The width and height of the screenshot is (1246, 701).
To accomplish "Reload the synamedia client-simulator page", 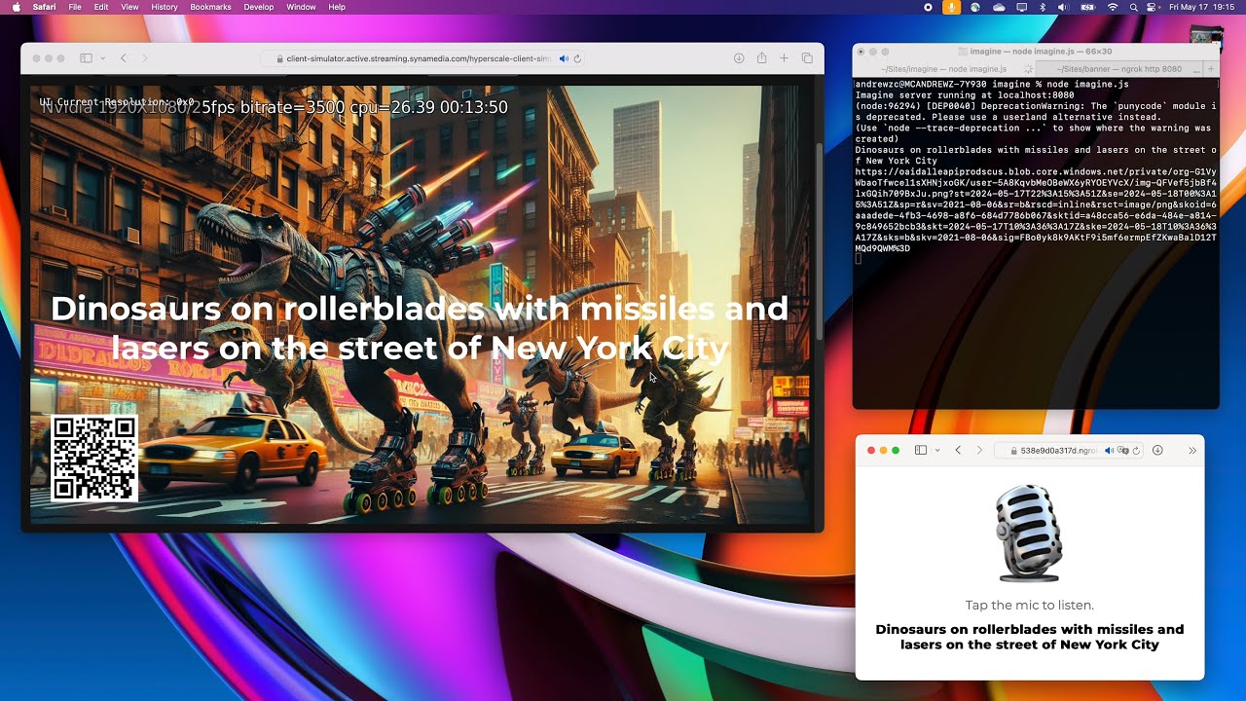I will pyautogui.click(x=577, y=58).
